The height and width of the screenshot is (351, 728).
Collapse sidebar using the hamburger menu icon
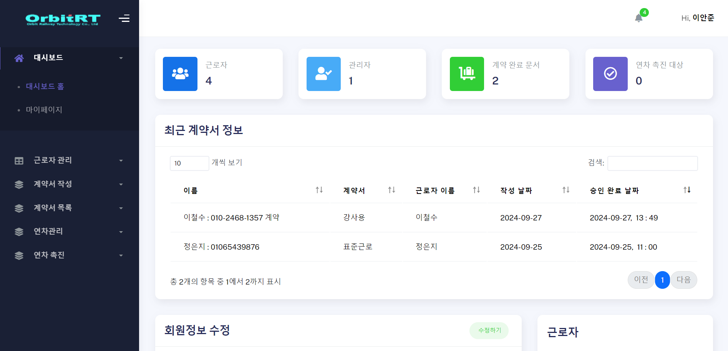124,18
